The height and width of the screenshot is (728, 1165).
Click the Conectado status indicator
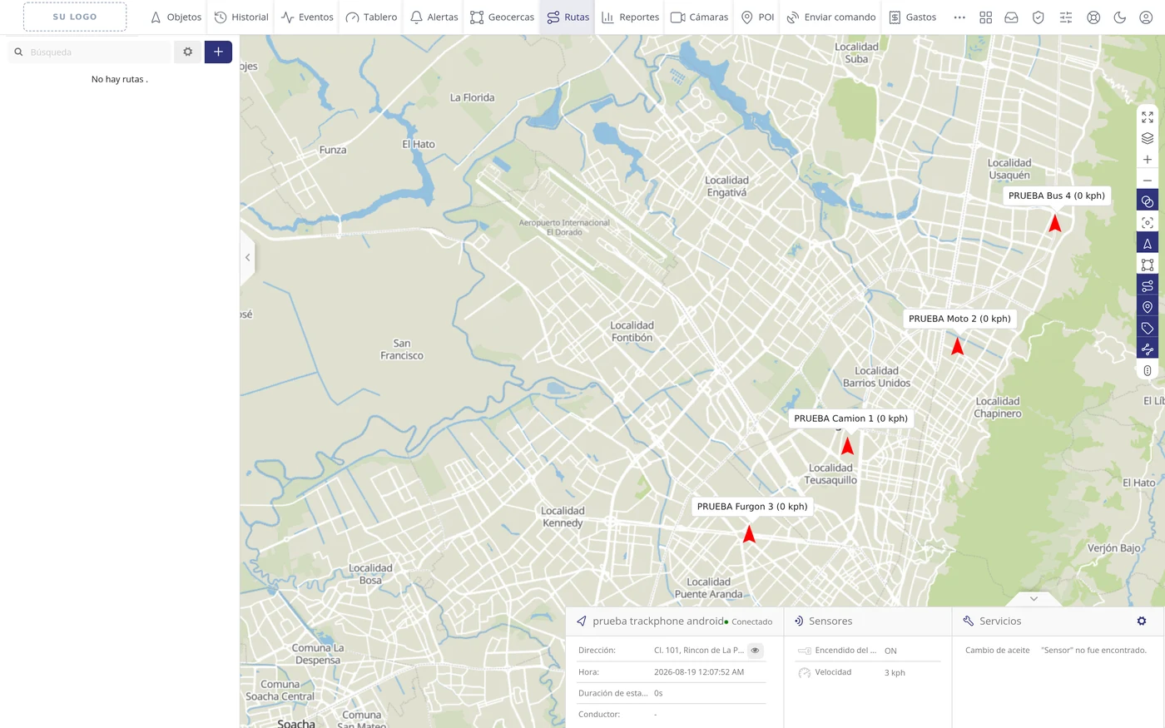749,622
